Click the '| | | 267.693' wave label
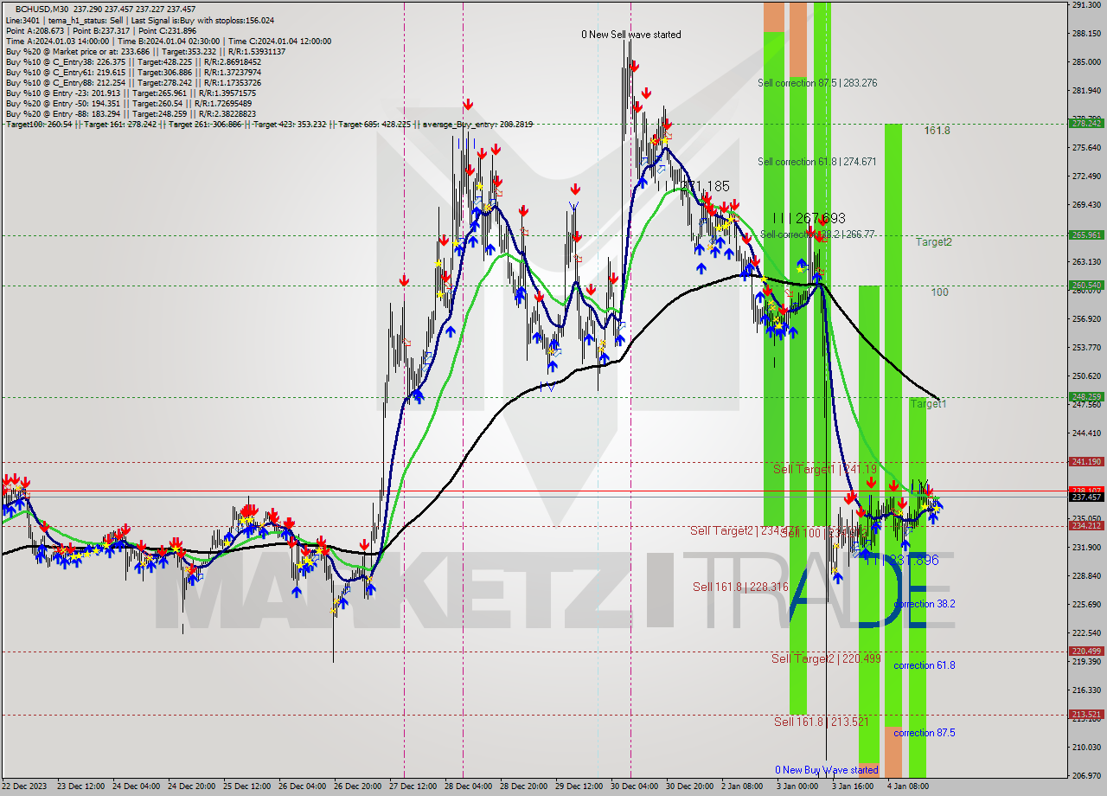Screen dimensions: 1107x796 click(809, 219)
